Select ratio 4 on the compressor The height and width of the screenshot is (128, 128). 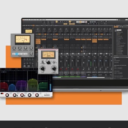click(14, 54)
